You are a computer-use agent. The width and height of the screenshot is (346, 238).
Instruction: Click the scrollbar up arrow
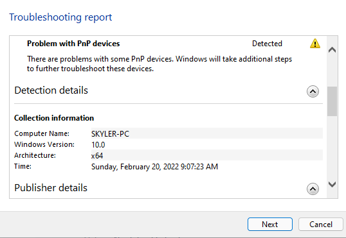(x=332, y=50)
